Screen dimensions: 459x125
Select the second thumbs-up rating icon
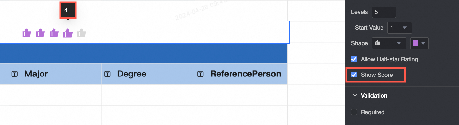(x=40, y=33)
